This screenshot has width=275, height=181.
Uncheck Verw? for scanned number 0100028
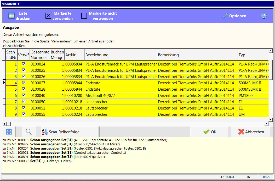(x=24, y=89)
